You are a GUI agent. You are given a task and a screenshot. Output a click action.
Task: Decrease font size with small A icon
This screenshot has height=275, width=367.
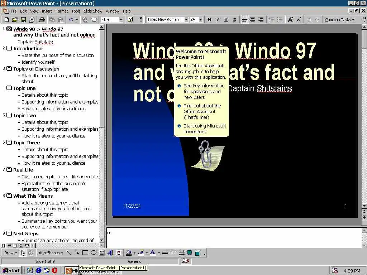(299, 20)
